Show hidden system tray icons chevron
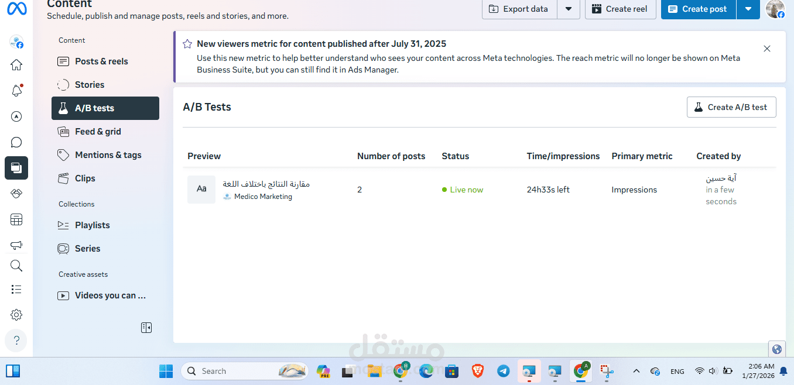 pyautogui.click(x=636, y=371)
